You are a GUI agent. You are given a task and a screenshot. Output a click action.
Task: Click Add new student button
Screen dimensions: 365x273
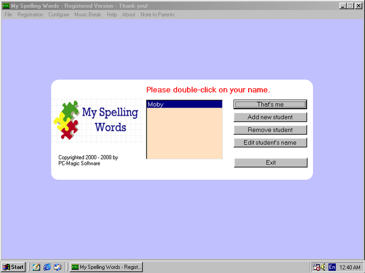[270, 117]
